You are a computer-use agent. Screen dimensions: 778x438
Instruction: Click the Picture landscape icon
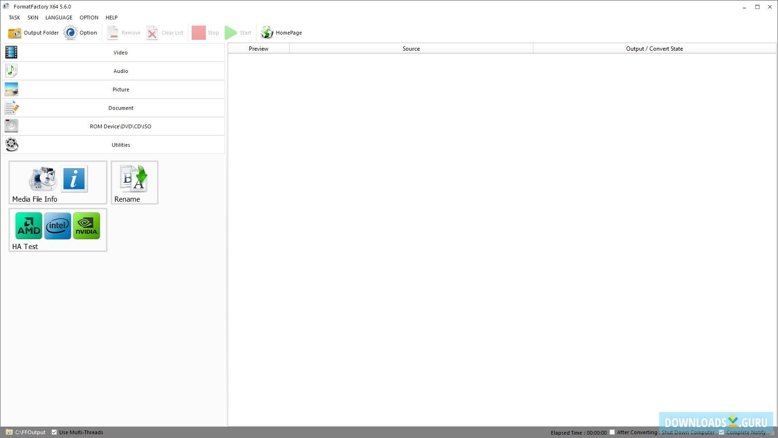click(x=11, y=89)
